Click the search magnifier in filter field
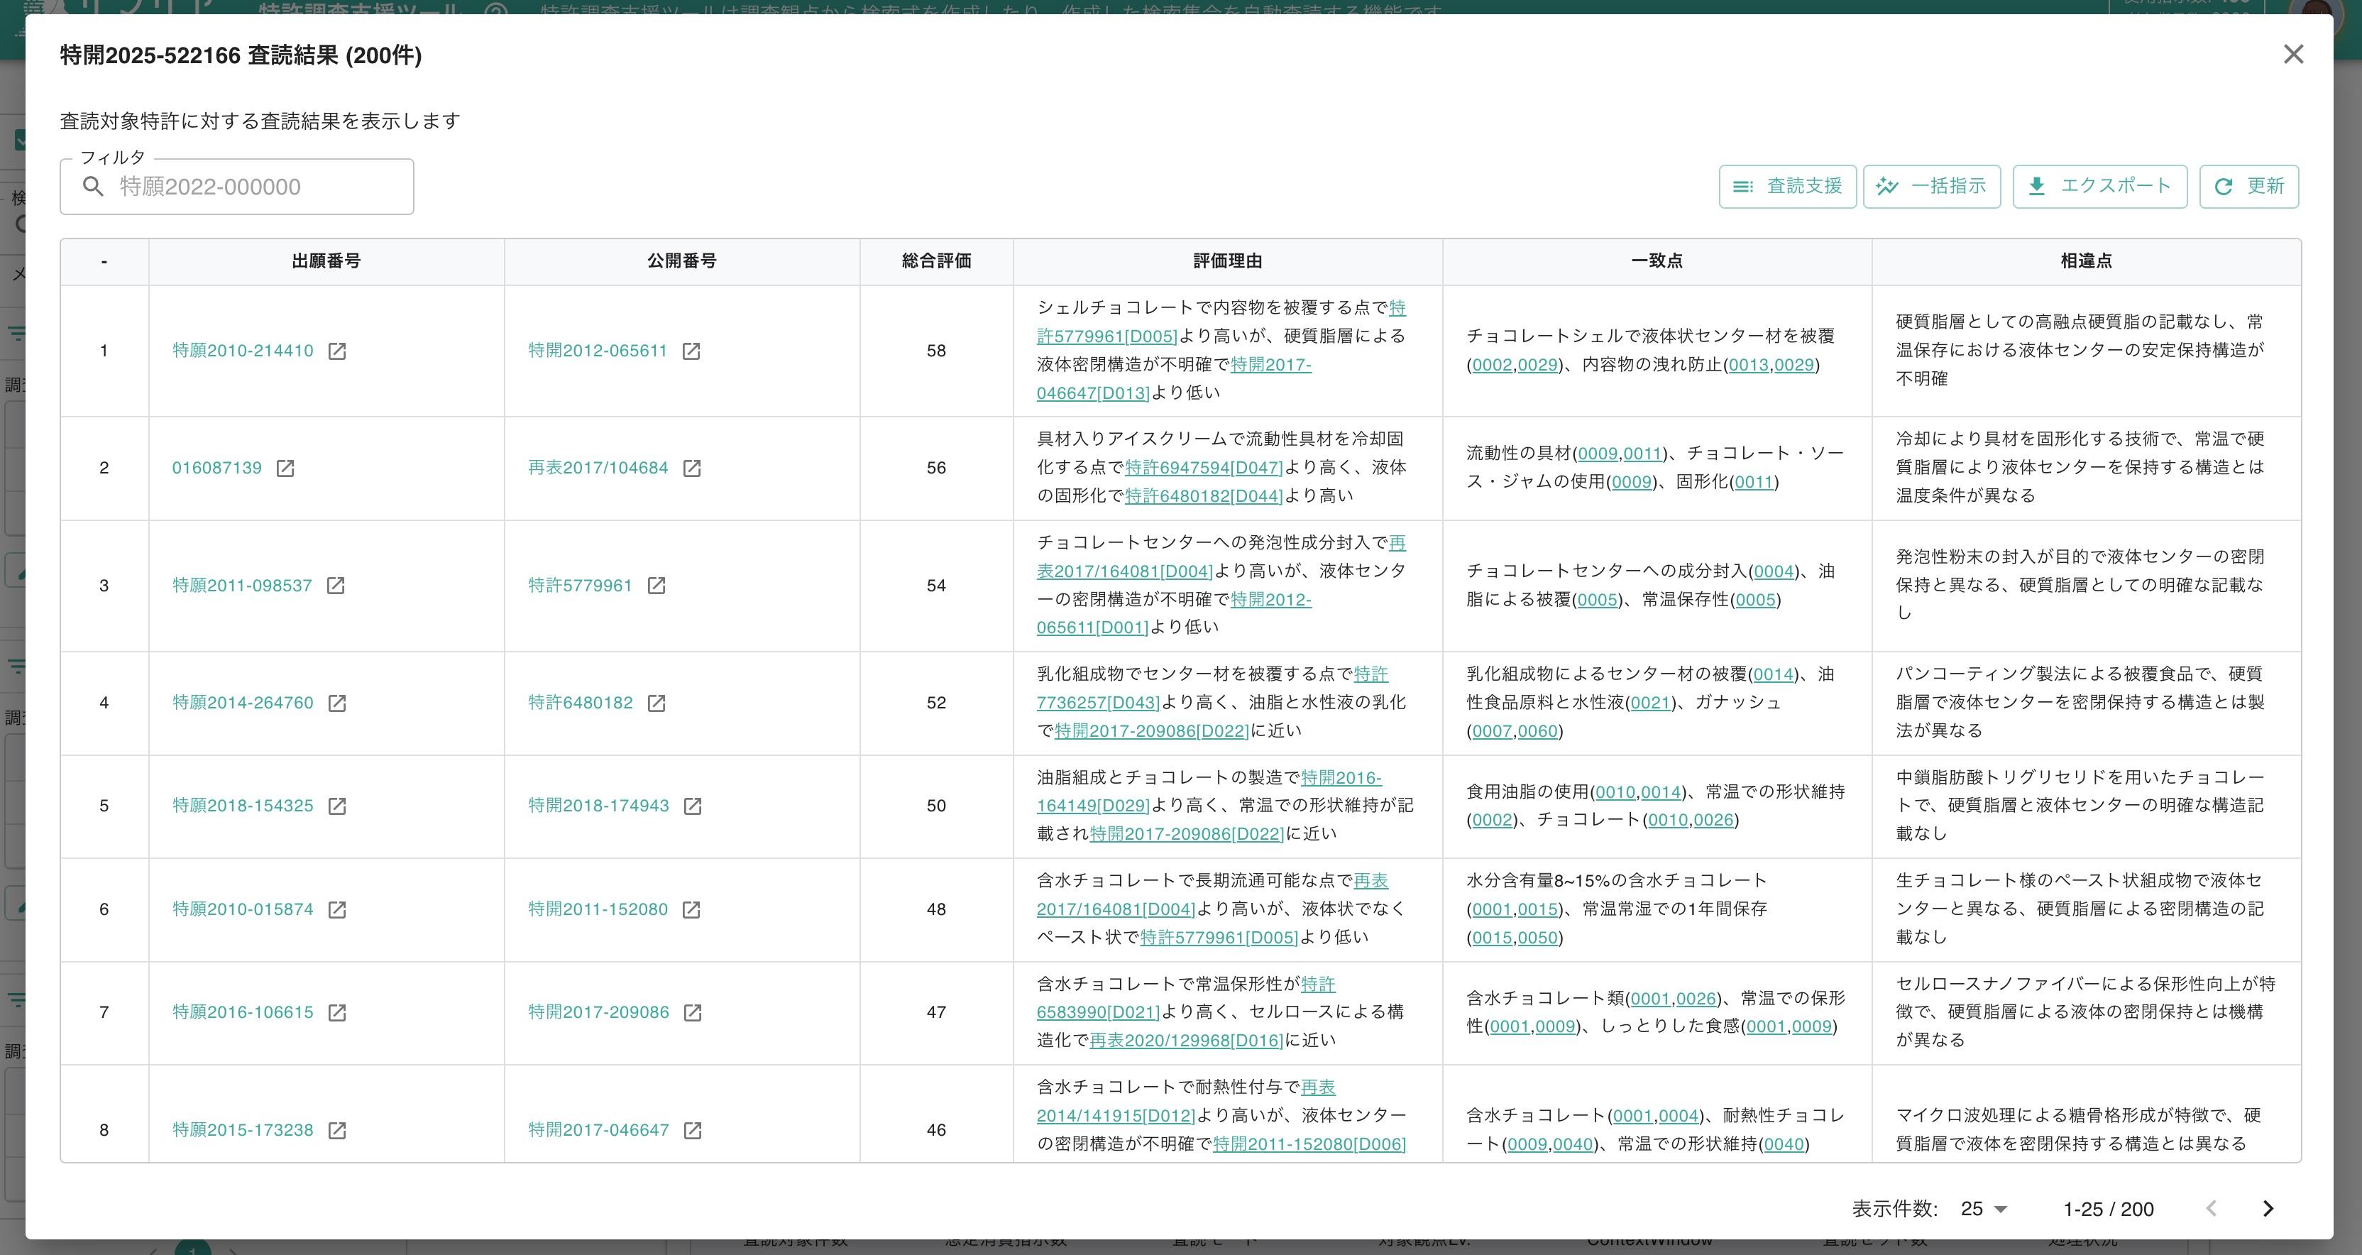 92,186
